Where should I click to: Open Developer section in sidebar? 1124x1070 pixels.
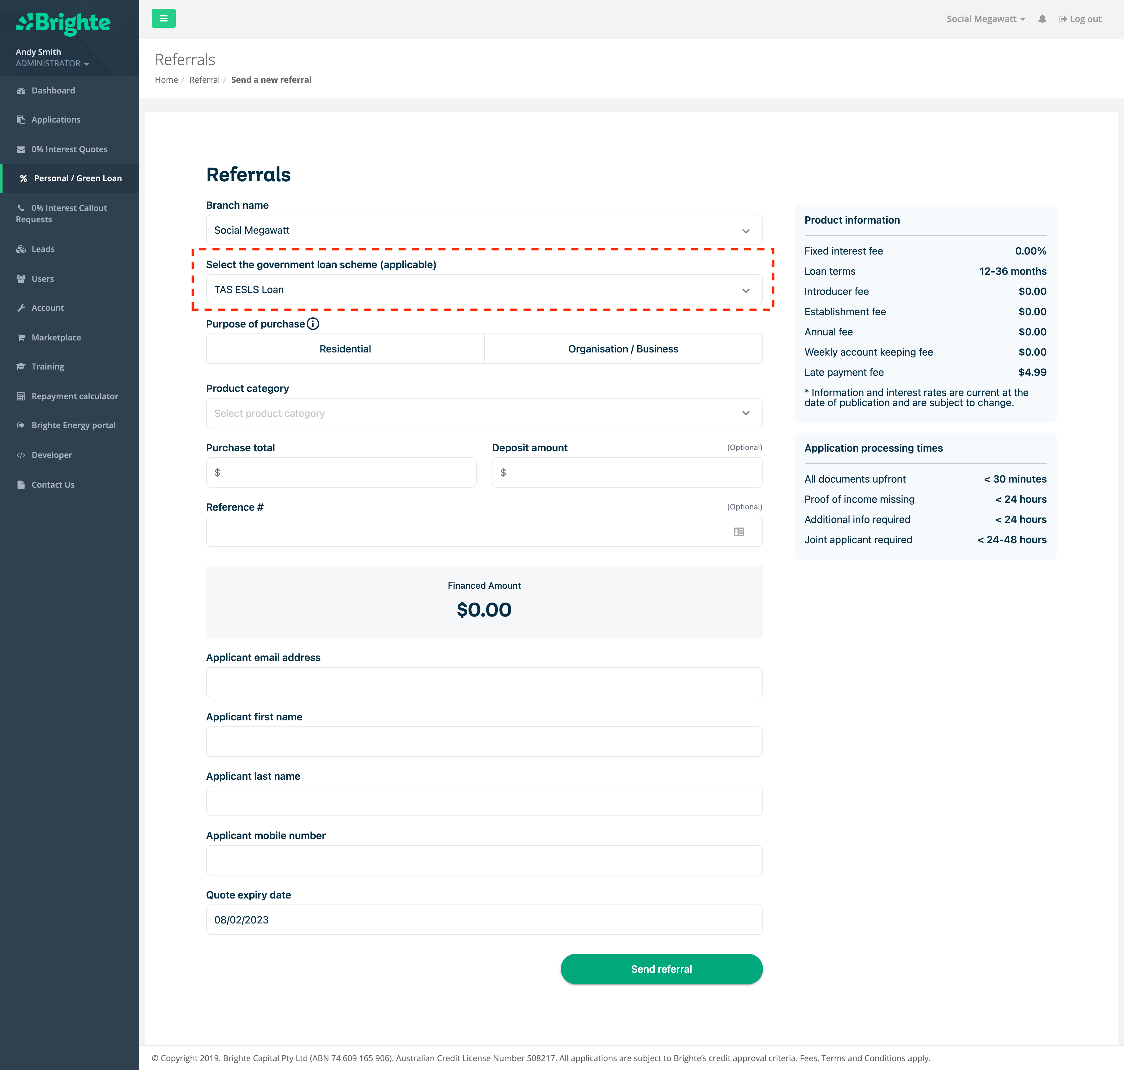pyautogui.click(x=52, y=454)
